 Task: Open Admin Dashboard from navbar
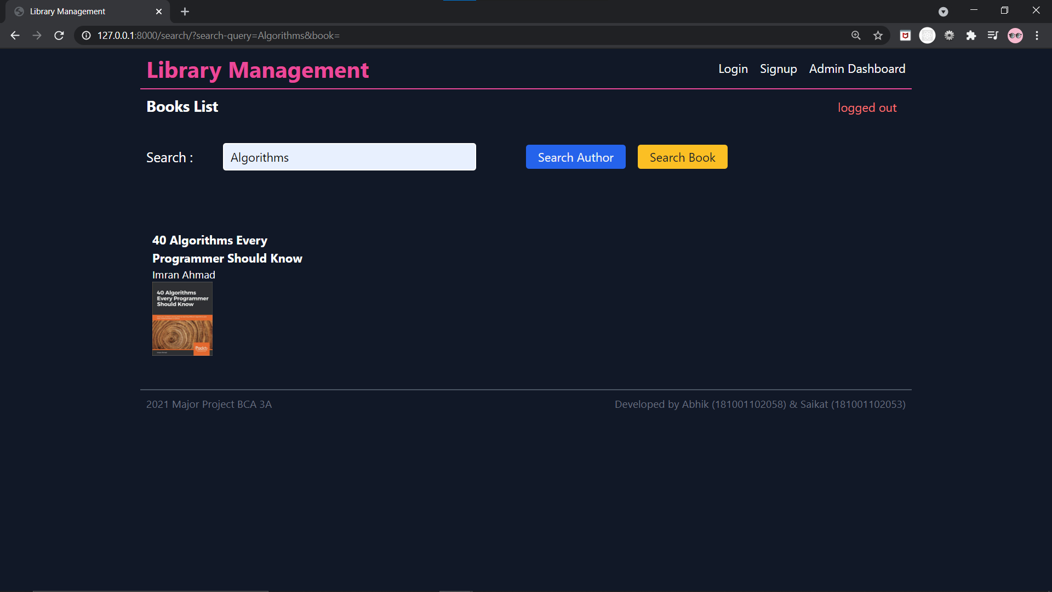857,69
